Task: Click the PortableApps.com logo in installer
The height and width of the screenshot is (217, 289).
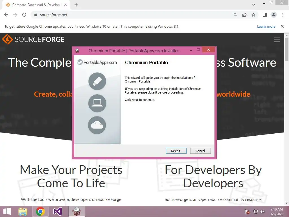Action: 97,62
